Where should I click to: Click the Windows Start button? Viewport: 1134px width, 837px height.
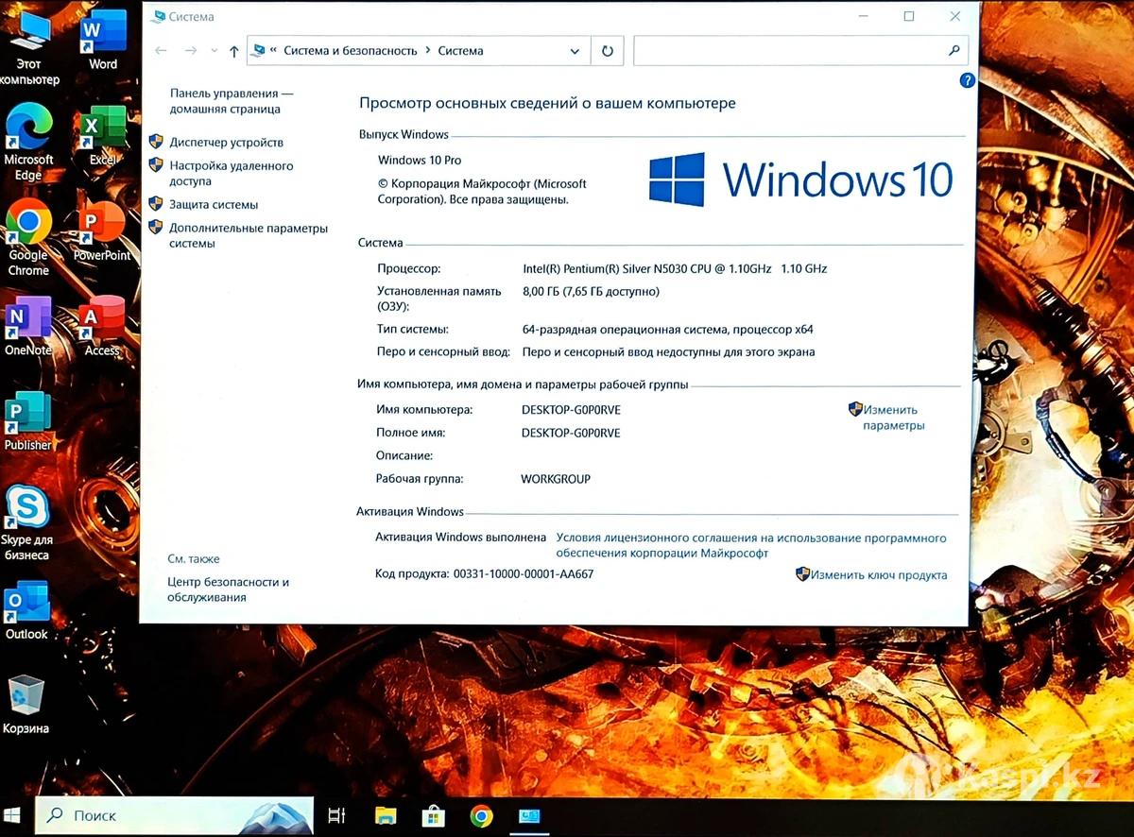13,814
